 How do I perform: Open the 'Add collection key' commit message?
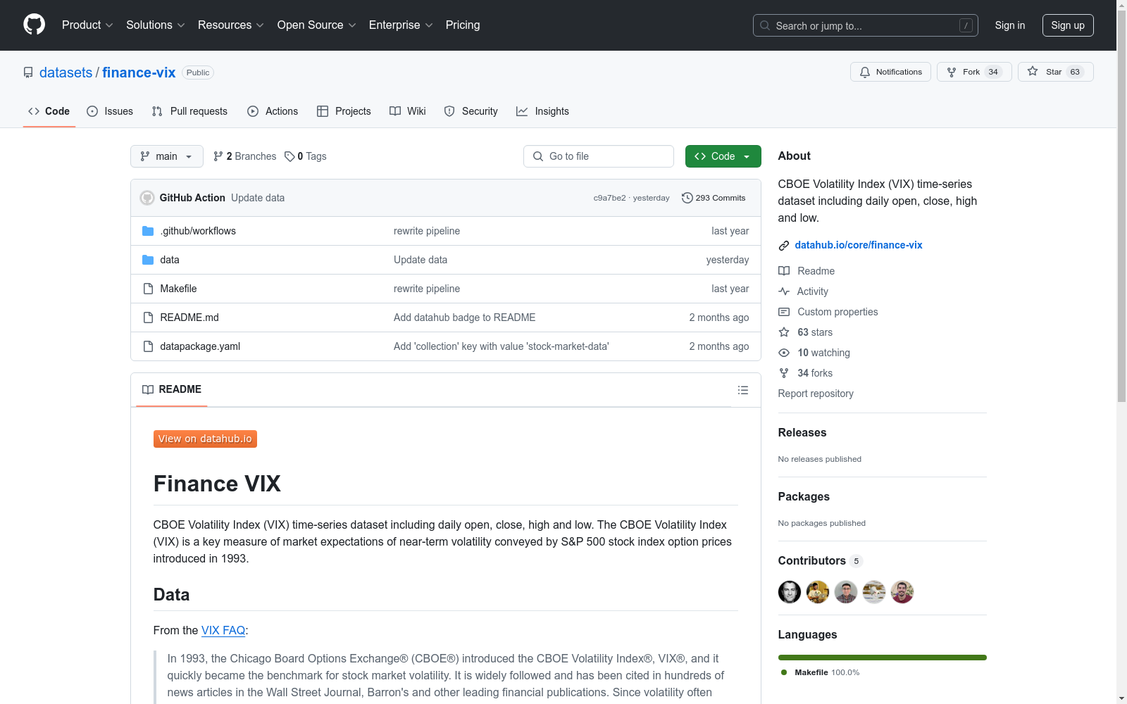coord(501,346)
